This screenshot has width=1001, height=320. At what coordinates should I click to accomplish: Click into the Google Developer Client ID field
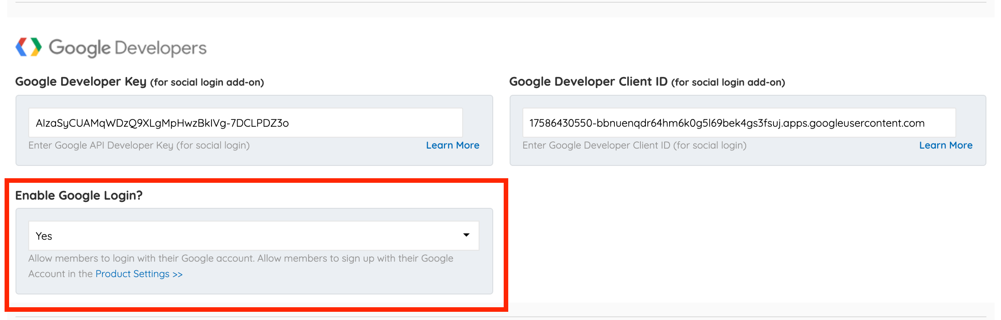pyautogui.click(x=739, y=123)
